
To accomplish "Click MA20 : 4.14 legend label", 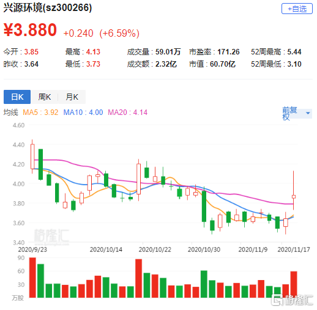I will 127,113.
